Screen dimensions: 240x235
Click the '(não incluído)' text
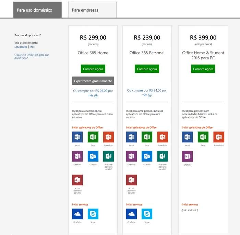coord(190,210)
